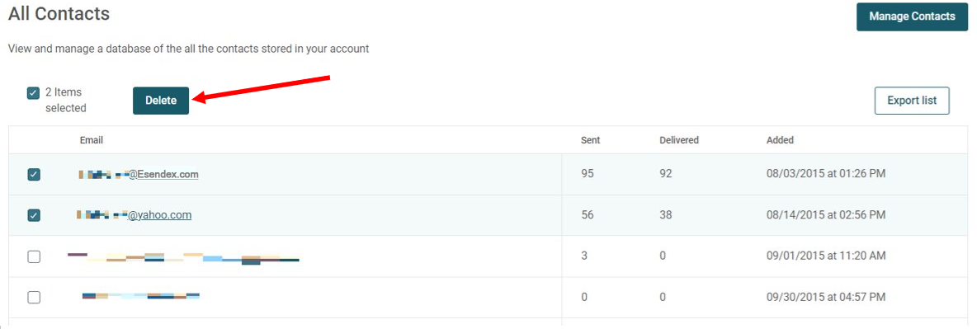Viewport: 977px width, 329px height.
Task: Click the sent count 95 cell
Action: click(x=587, y=174)
